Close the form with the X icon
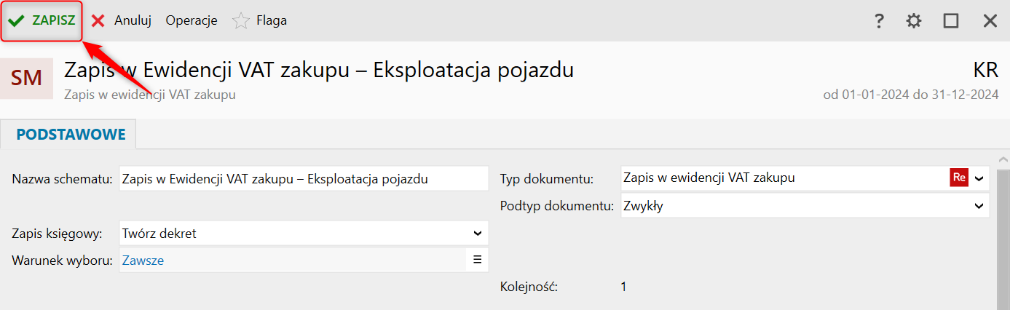 click(990, 21)
